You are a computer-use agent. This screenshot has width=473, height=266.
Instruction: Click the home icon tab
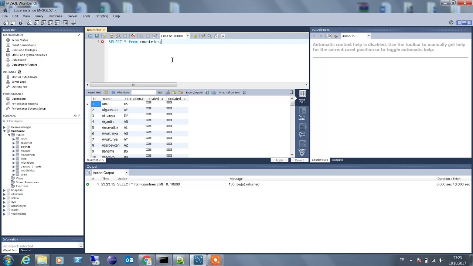(5, 10)
